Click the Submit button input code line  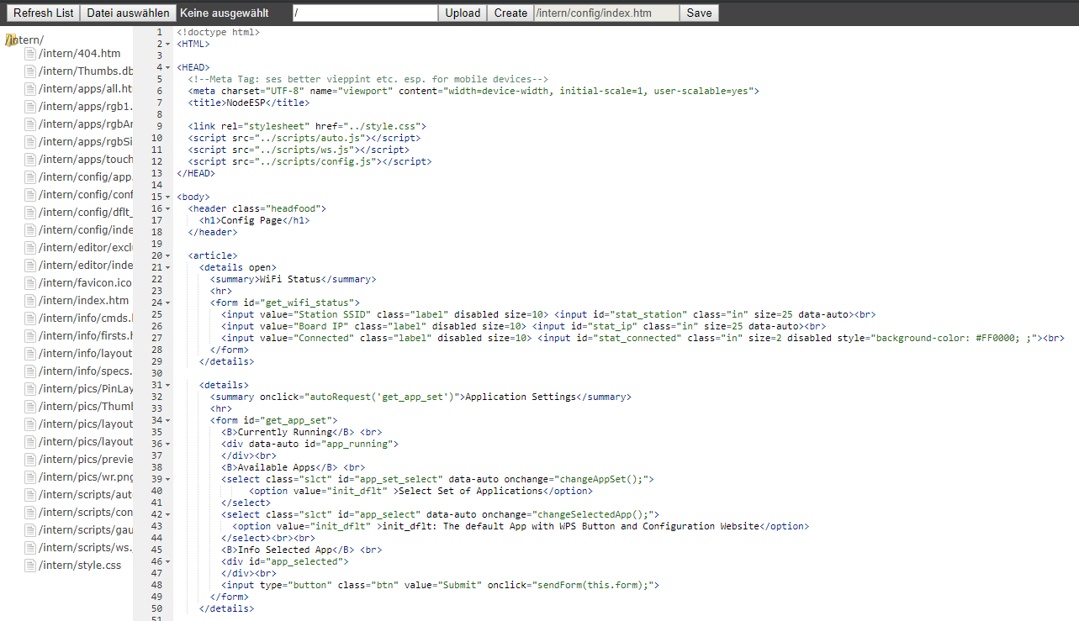coord(440,585)
